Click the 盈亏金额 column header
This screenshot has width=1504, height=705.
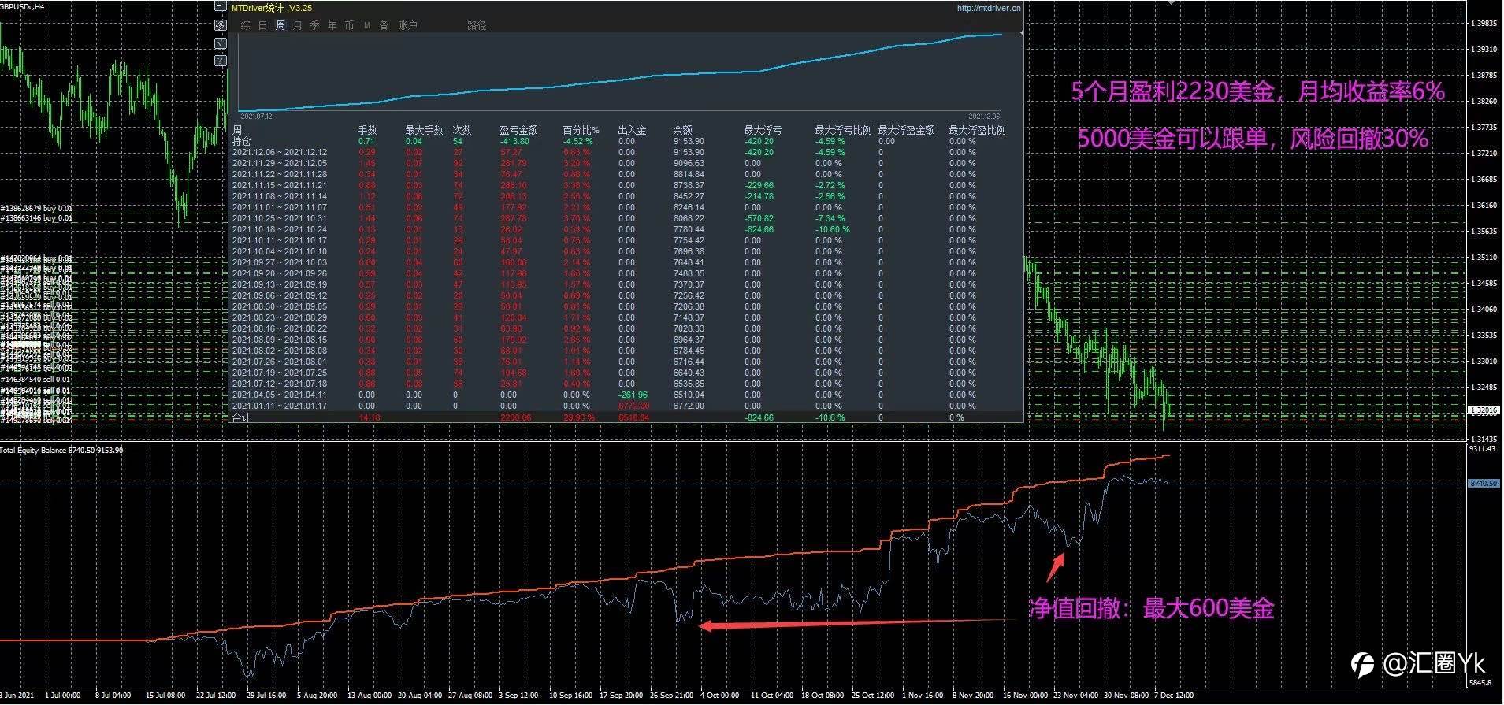518,130
